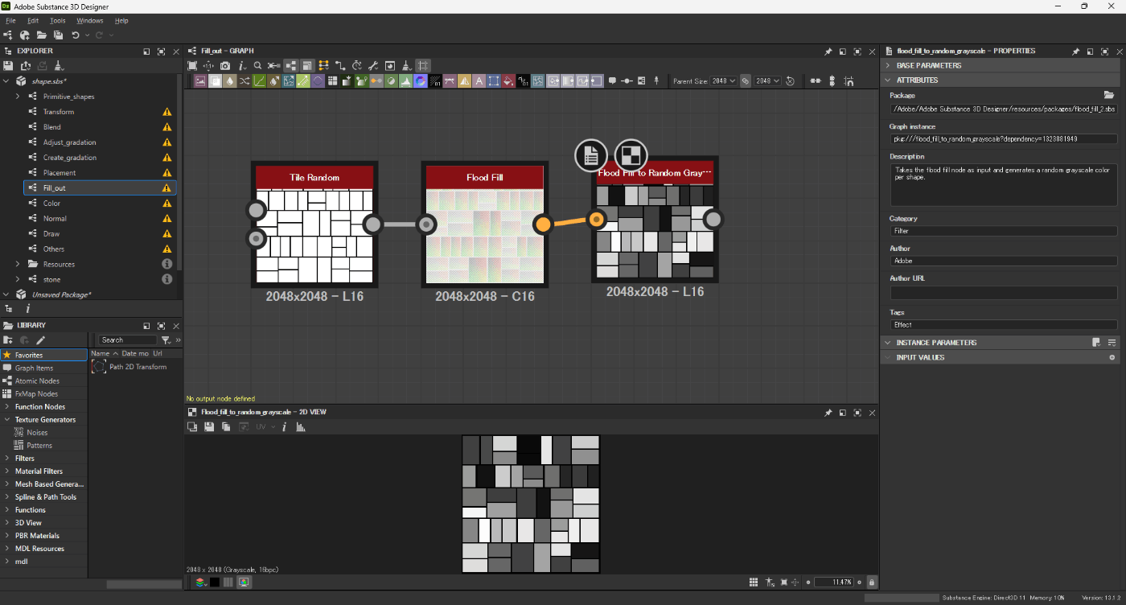
Task: Pin the Graph panel
Action: [828, 51]
